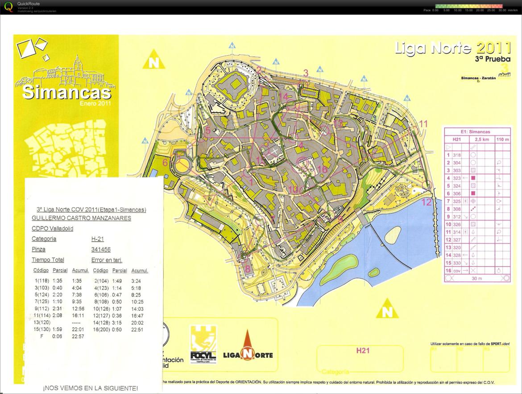Click the 'Error en tarj.' text

pos(107,260)
